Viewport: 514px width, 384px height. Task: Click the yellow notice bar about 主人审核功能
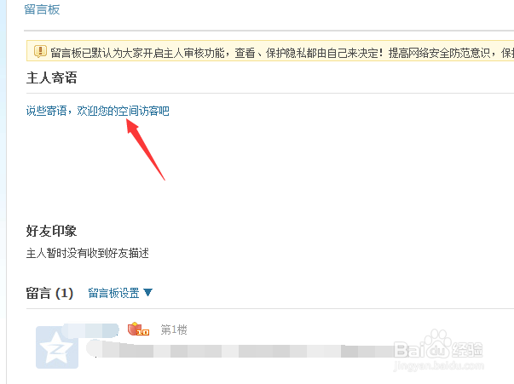(x=270, y=51)
